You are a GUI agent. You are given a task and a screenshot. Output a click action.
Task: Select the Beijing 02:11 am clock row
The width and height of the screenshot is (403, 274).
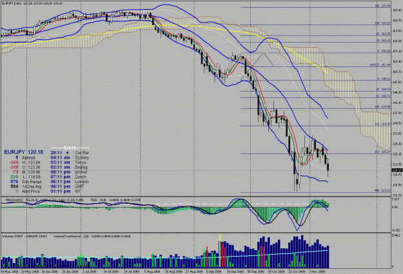click(69, 167)
